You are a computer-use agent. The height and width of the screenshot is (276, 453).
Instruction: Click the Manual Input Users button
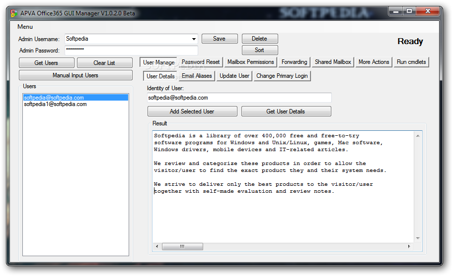75,75
